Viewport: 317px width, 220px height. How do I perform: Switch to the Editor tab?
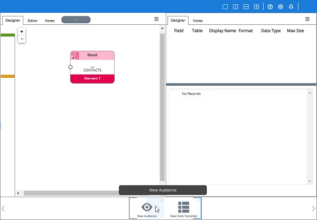33,21
